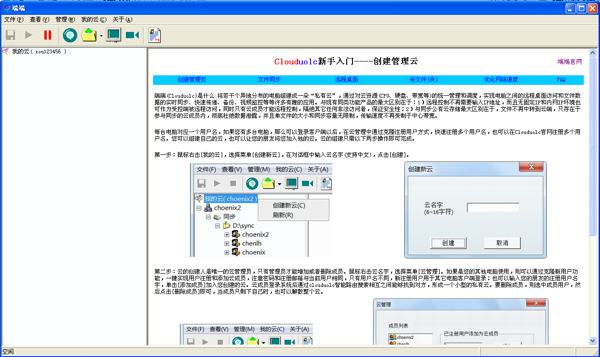Image resolution: width=600 pixels, height=357 pixels.
Task: Click the 端端 app icon in the title bar
Action: click(x=7, y=8)
